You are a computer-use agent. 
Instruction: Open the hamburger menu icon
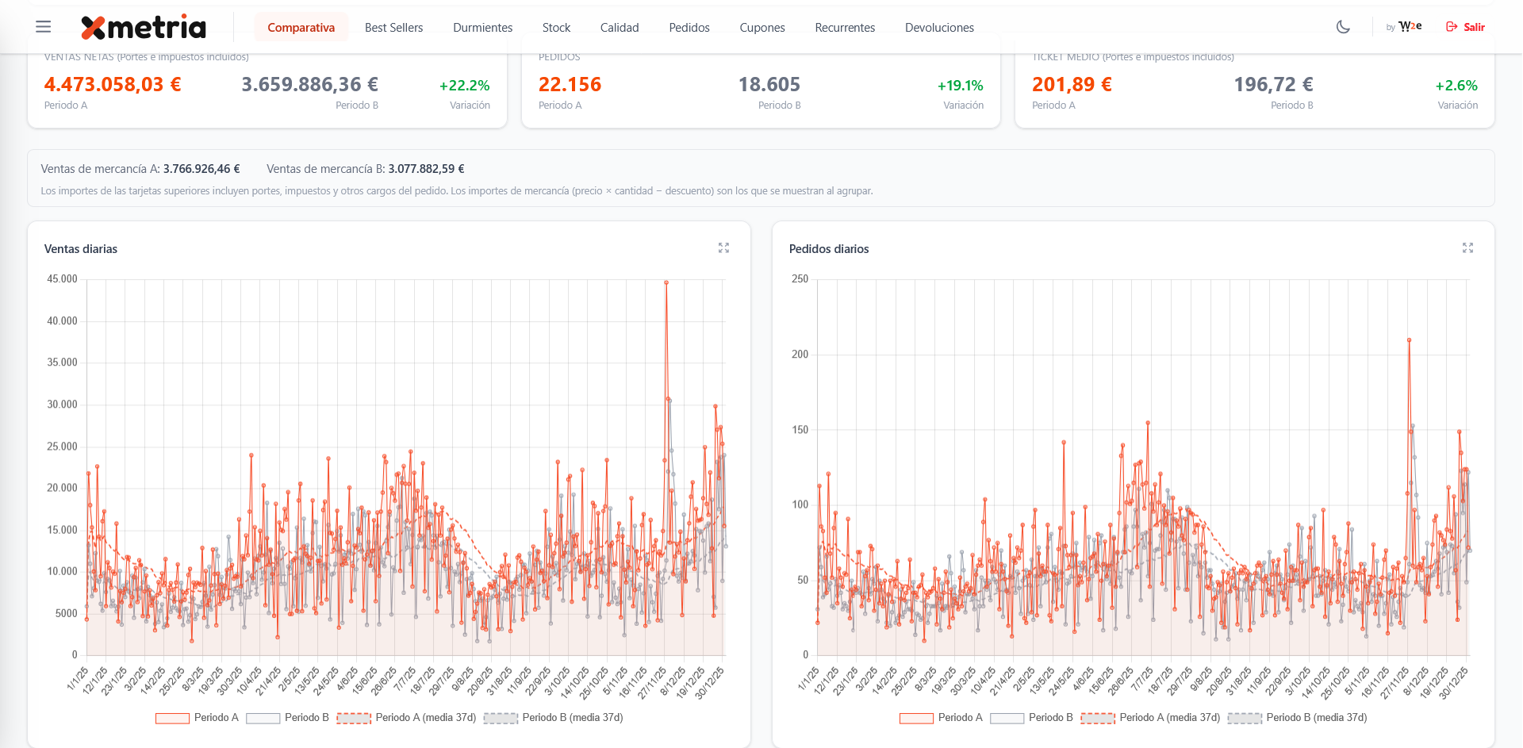click(44, 27)
